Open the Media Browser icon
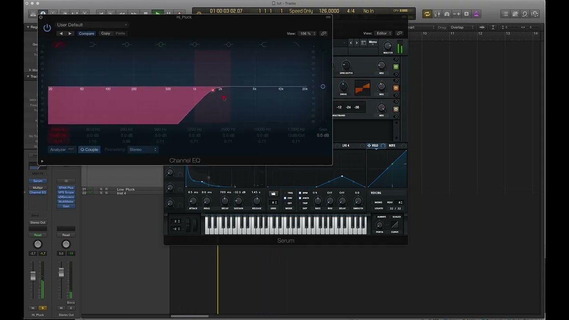This screenshot has width=569, height=320. (534, 14)
